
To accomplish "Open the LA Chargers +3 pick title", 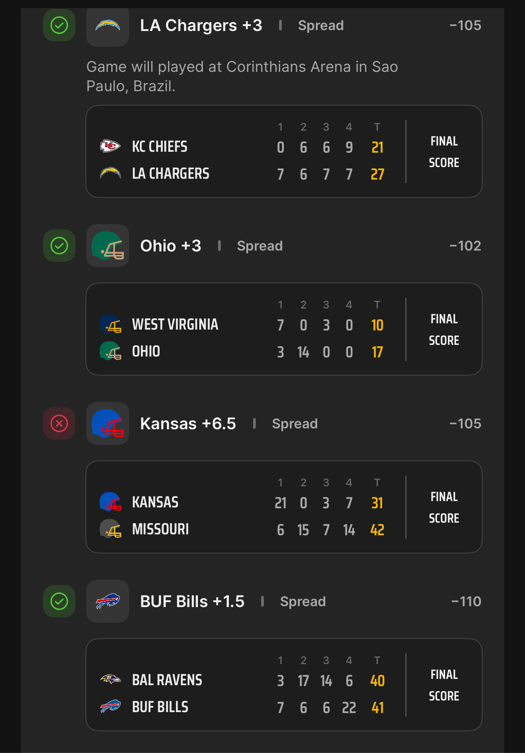I will [201, 26].
